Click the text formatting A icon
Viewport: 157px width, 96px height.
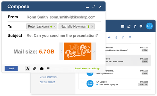click(x=28, y=68)
